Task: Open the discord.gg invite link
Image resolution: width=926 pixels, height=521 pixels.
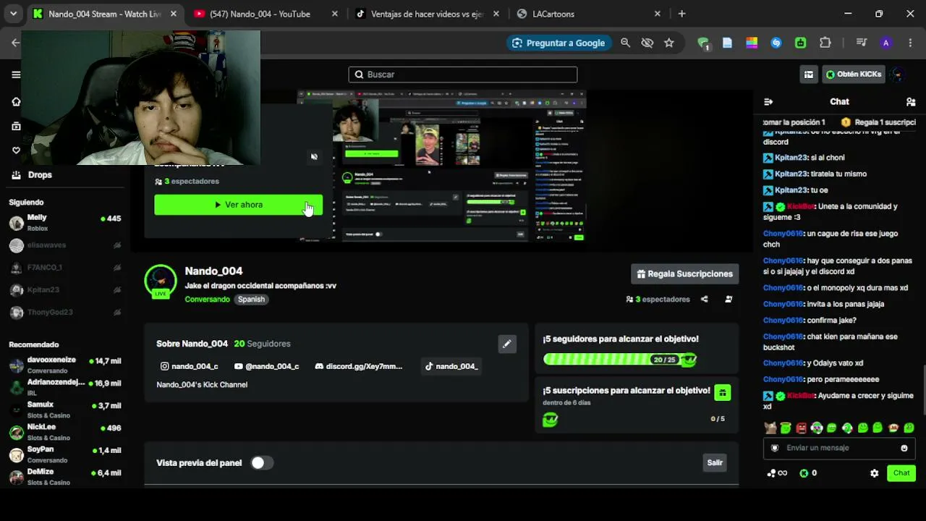Action: 359,366
